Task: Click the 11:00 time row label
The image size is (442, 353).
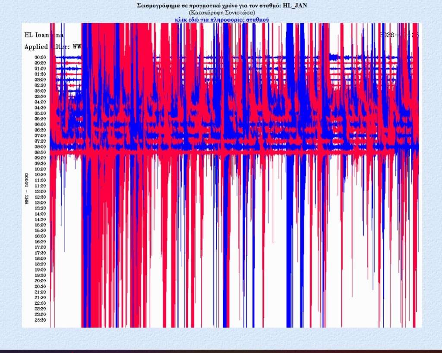Action: click(40, 180)
